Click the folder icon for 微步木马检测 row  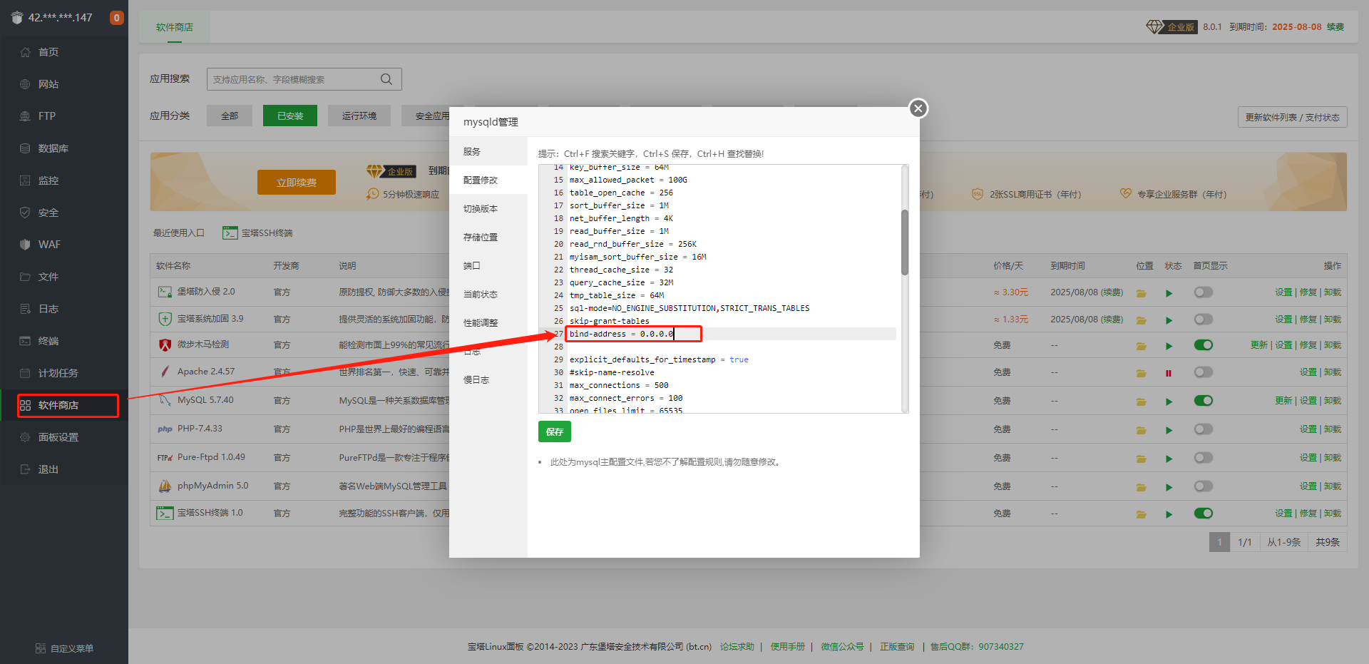pos(1142,346)
